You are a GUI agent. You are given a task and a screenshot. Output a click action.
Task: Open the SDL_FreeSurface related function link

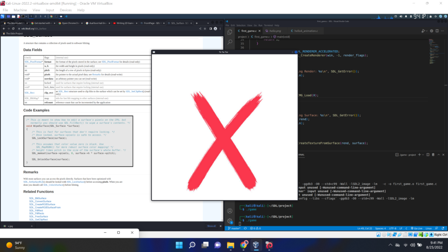(x=38, y=217)
